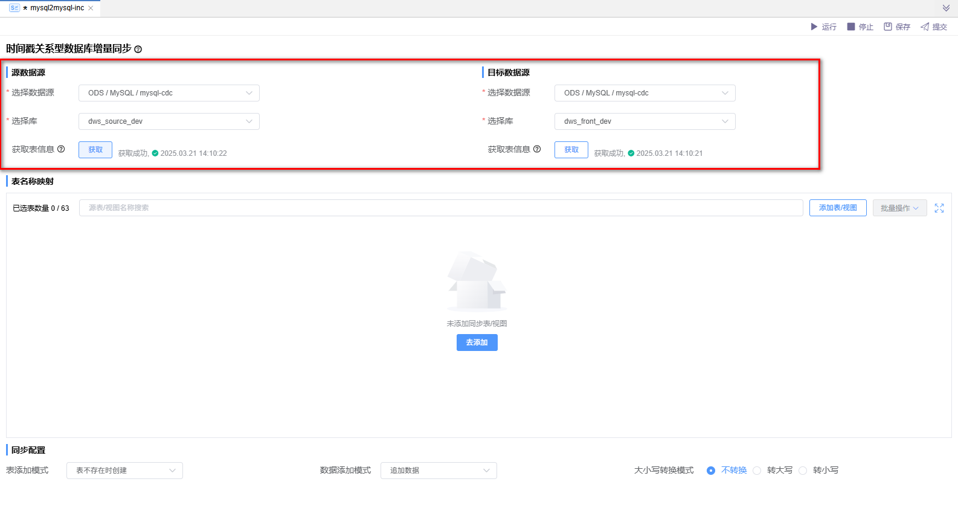Image resolution: width=958 pixels, height=531 pixels.
Task: Expand the 表添加模式 dropdown
Action: [124, 471]
